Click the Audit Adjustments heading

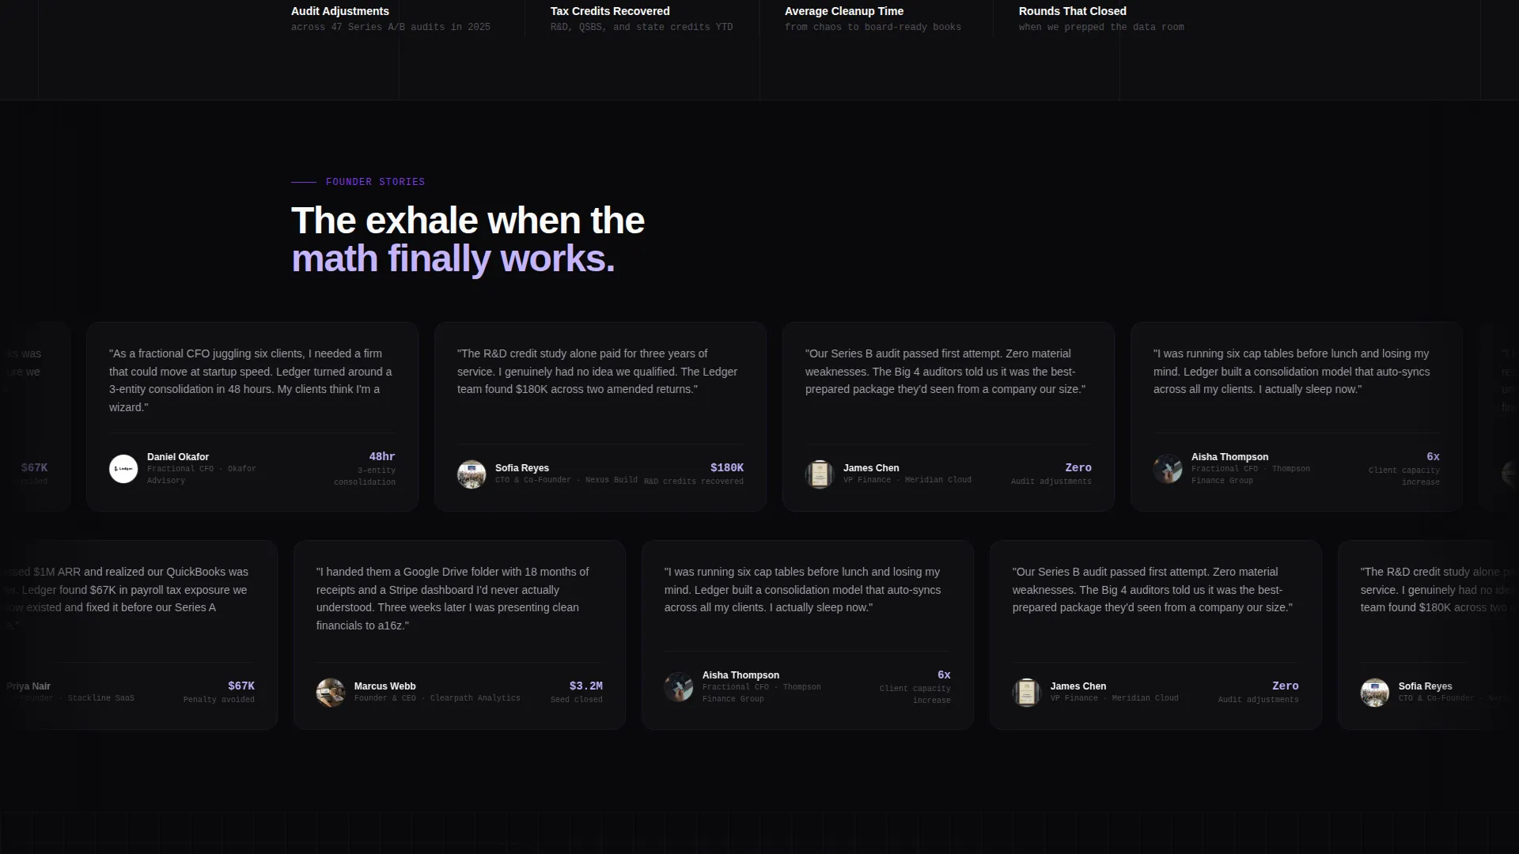click(x=340, y=11)
